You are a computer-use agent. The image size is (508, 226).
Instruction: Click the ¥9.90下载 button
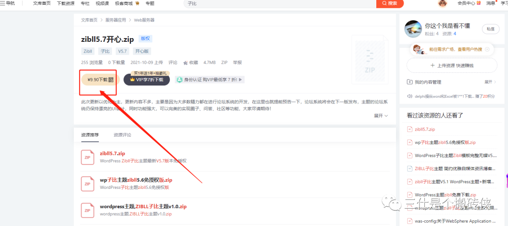[101, 80]
